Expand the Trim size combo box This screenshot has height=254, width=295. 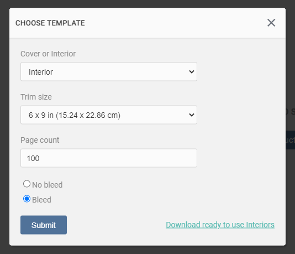[x=109, y=115]
